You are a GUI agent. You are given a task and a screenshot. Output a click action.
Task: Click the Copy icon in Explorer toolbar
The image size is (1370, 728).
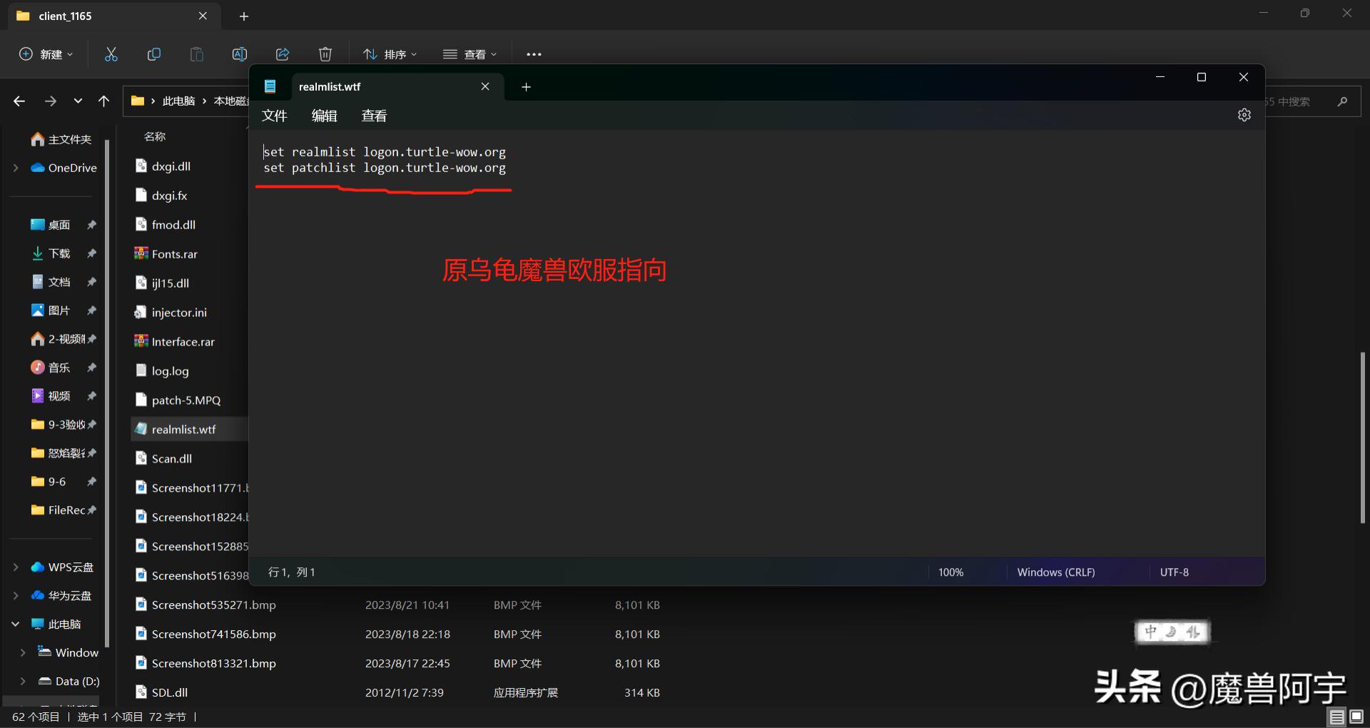click(154, 54)
